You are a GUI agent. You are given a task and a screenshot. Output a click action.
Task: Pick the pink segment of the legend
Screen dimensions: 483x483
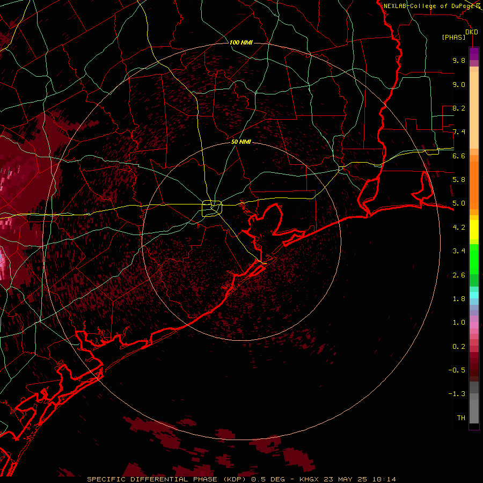tap(474, 325)
